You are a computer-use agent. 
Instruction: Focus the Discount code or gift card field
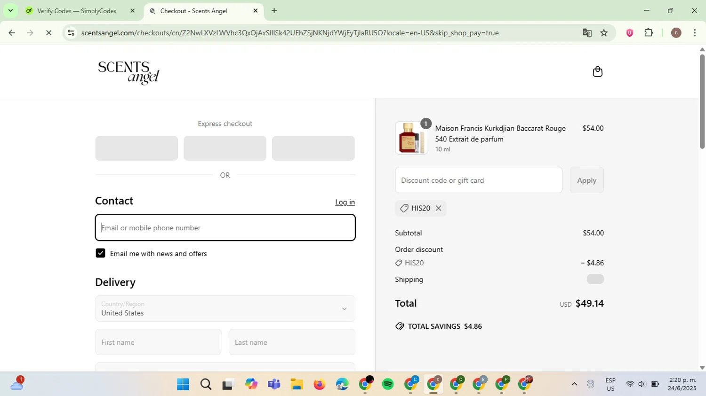[x=479, y=180]
